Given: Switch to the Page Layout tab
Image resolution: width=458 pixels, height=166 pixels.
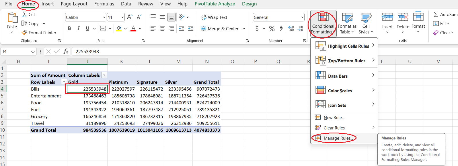Looking at the screenshot, I should tap(74, 4).
